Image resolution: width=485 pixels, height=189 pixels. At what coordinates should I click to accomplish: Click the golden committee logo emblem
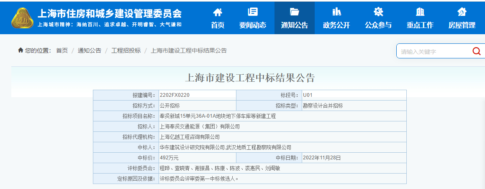pos(22,18)
